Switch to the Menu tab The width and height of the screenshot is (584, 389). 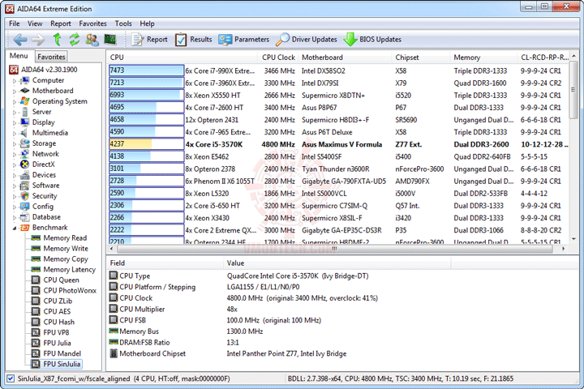point(19,56)
